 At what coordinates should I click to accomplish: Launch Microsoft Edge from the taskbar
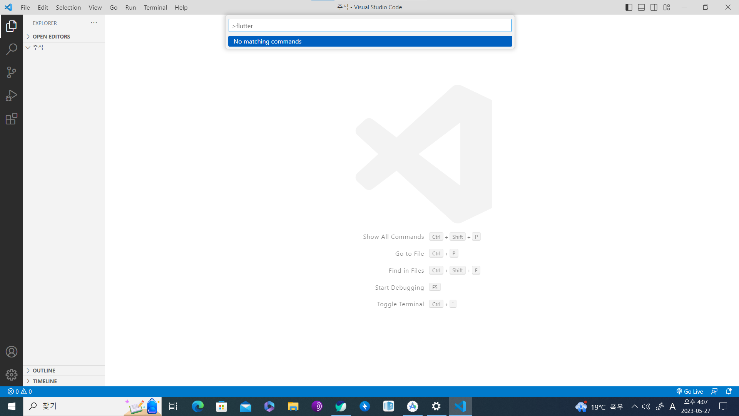coord(198,406)
